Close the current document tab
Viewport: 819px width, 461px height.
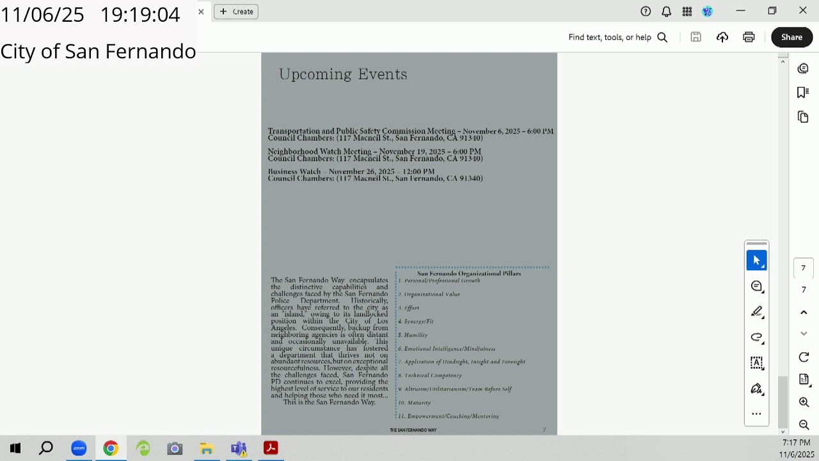201,12
